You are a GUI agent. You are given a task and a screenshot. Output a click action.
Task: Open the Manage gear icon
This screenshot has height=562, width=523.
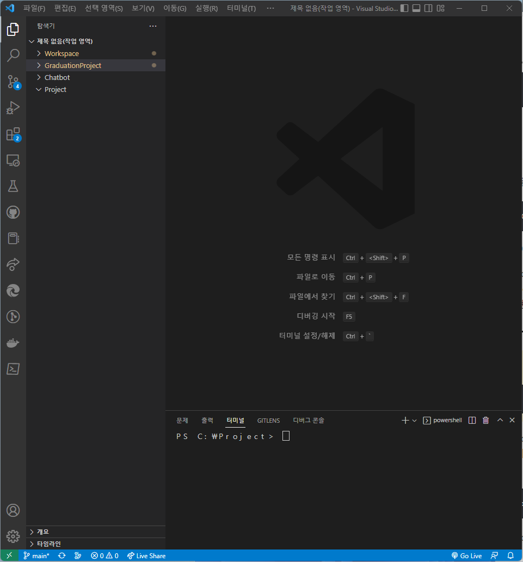coord(13,536)
